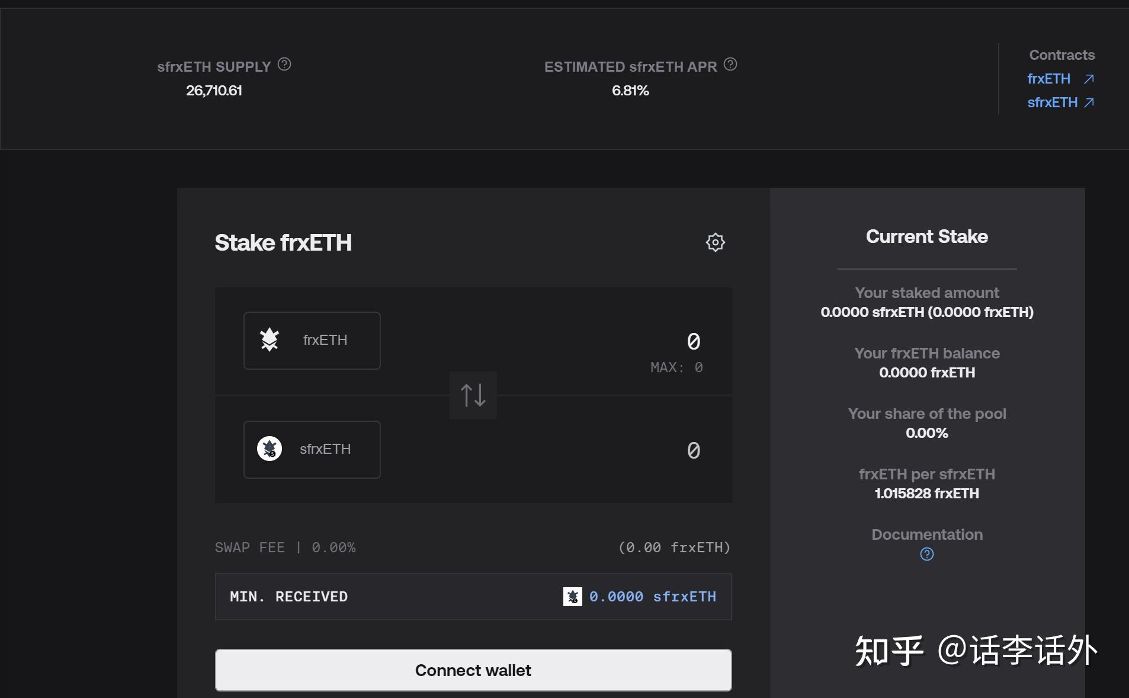Open the frxETH contract external link arrow
This screenshot has width=1129, height=698.
[x=1089, y=78]
